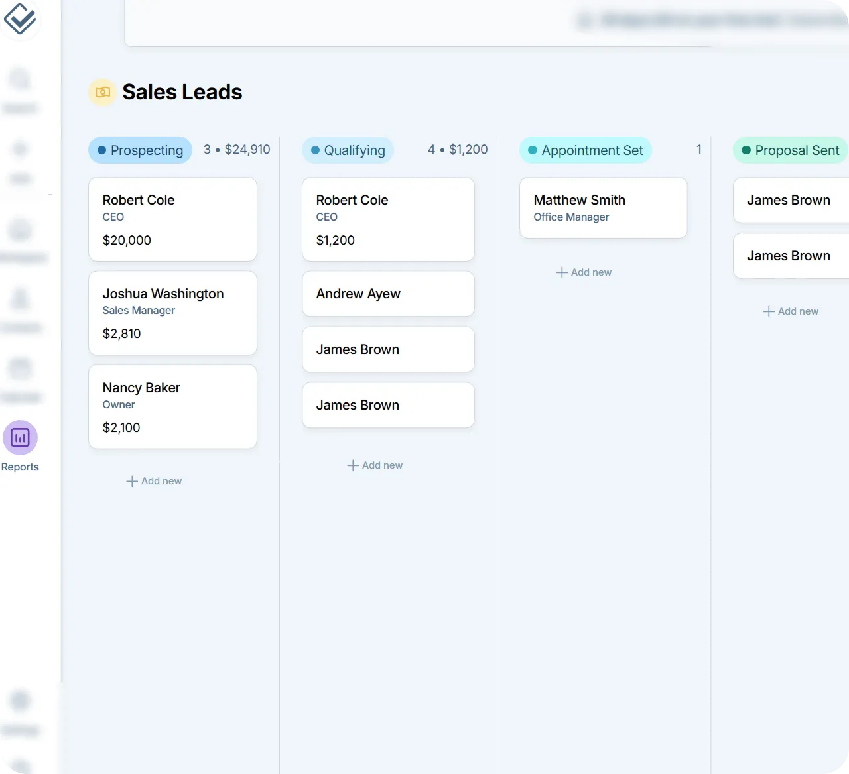The height and width of the screenshot is (774, 849).
Task: Click the yellow money icon beside Sales Leads
Action: click(103, 92)
